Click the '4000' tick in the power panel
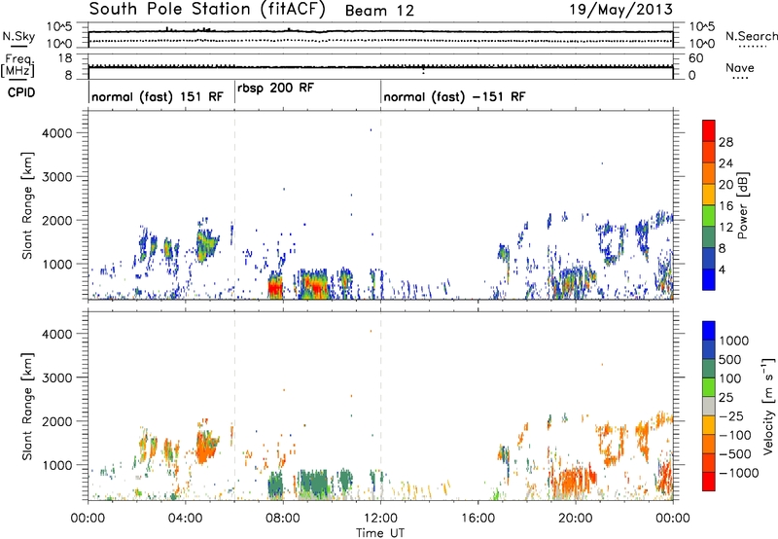Viewport: 778px width, 539px height. tap(57, 133)
